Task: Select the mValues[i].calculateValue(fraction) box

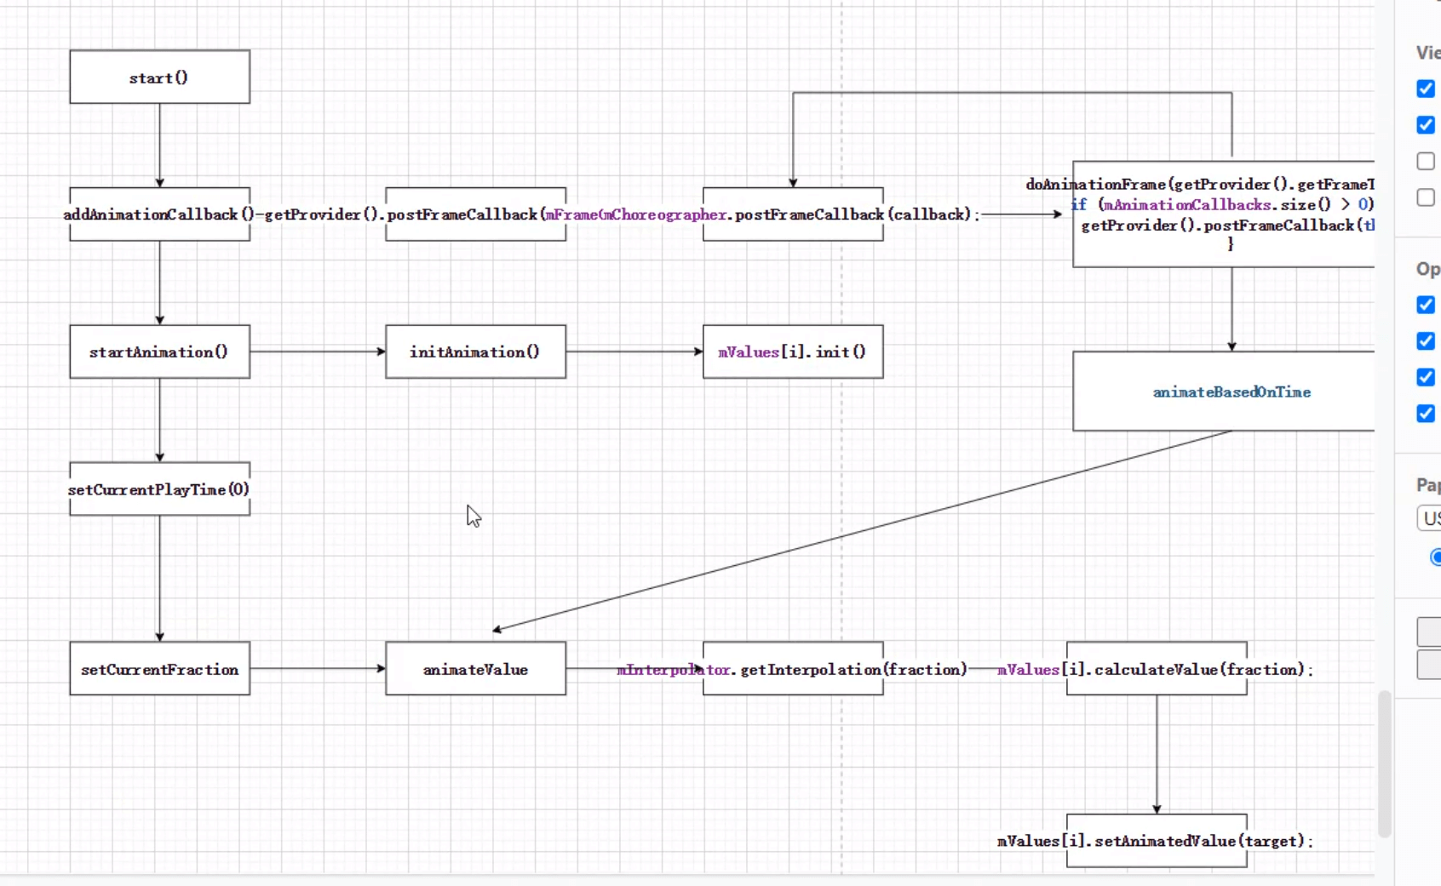Action: tap(1157, 669)
